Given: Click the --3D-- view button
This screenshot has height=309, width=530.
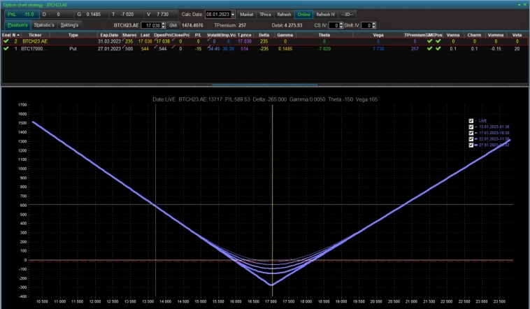Looking at the screenshot, I should click(347, 15).
